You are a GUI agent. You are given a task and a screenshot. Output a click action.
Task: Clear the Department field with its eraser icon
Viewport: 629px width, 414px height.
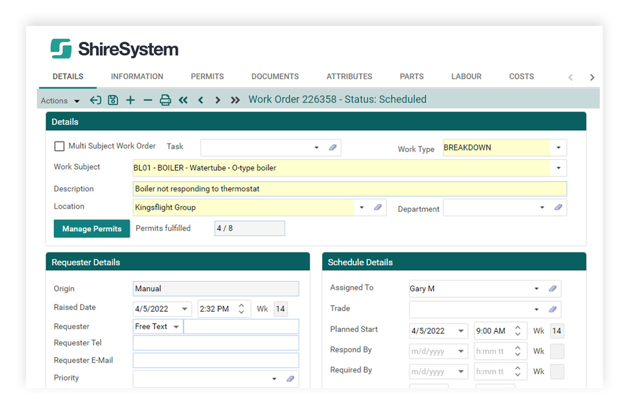tap(558, 207)
